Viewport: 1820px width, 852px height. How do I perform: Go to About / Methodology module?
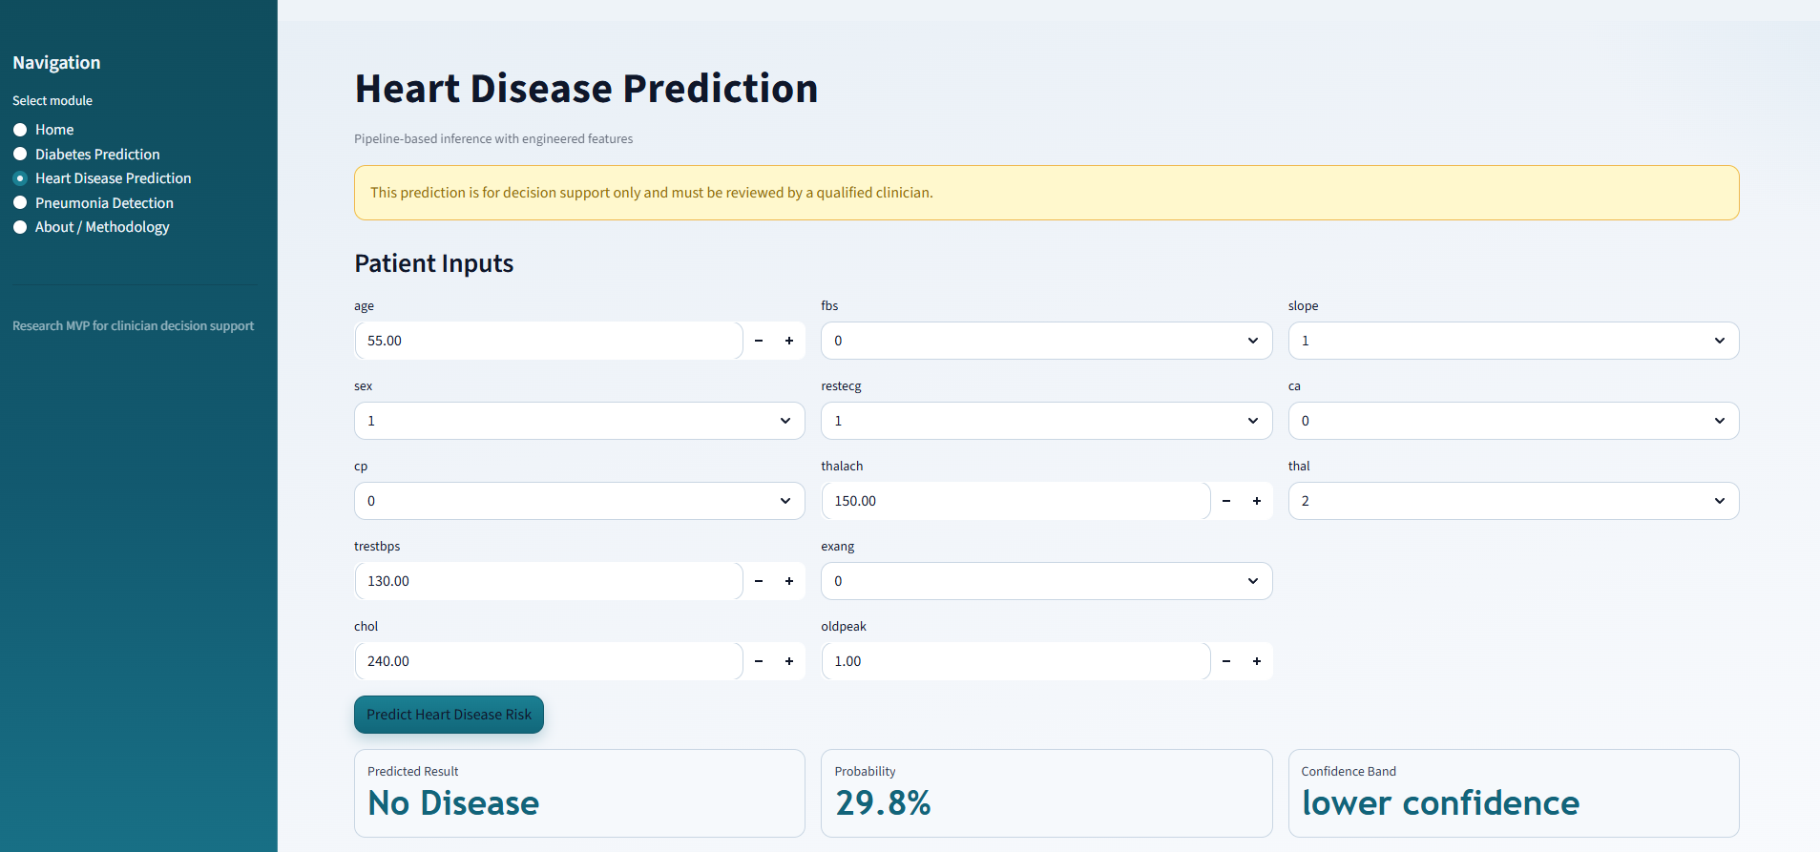[20, 227]
